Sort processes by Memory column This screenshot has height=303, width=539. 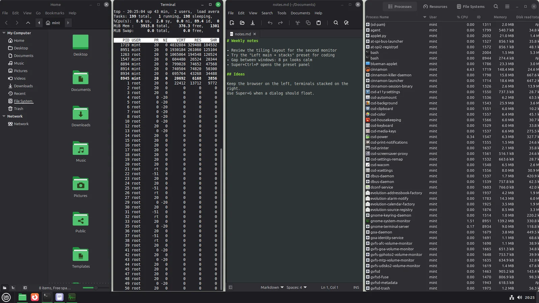click(500, 17)
